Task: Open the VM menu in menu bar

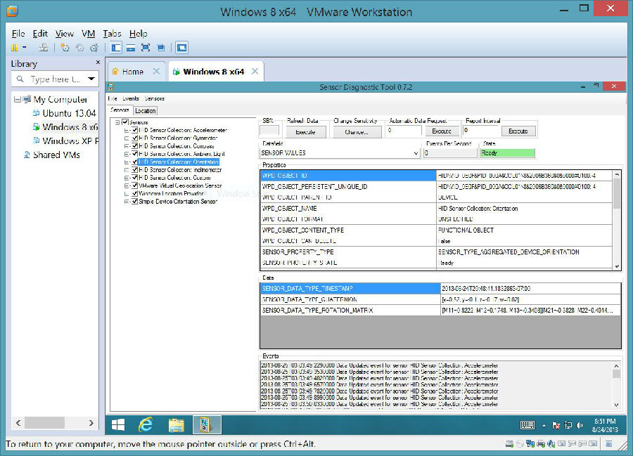Action: click(88, 33)
